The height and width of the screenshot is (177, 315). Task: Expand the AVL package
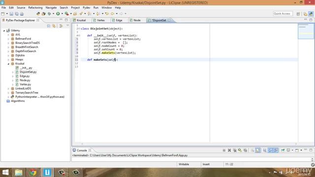point(8,35)
